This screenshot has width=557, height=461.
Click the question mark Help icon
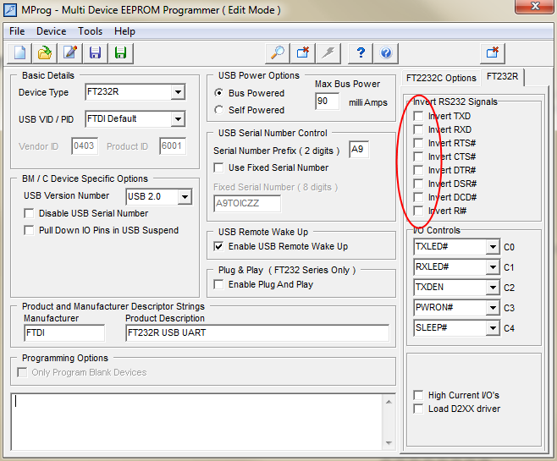361,53
